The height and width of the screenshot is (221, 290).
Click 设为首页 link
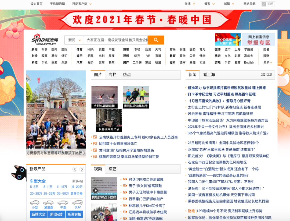[37, 4]
